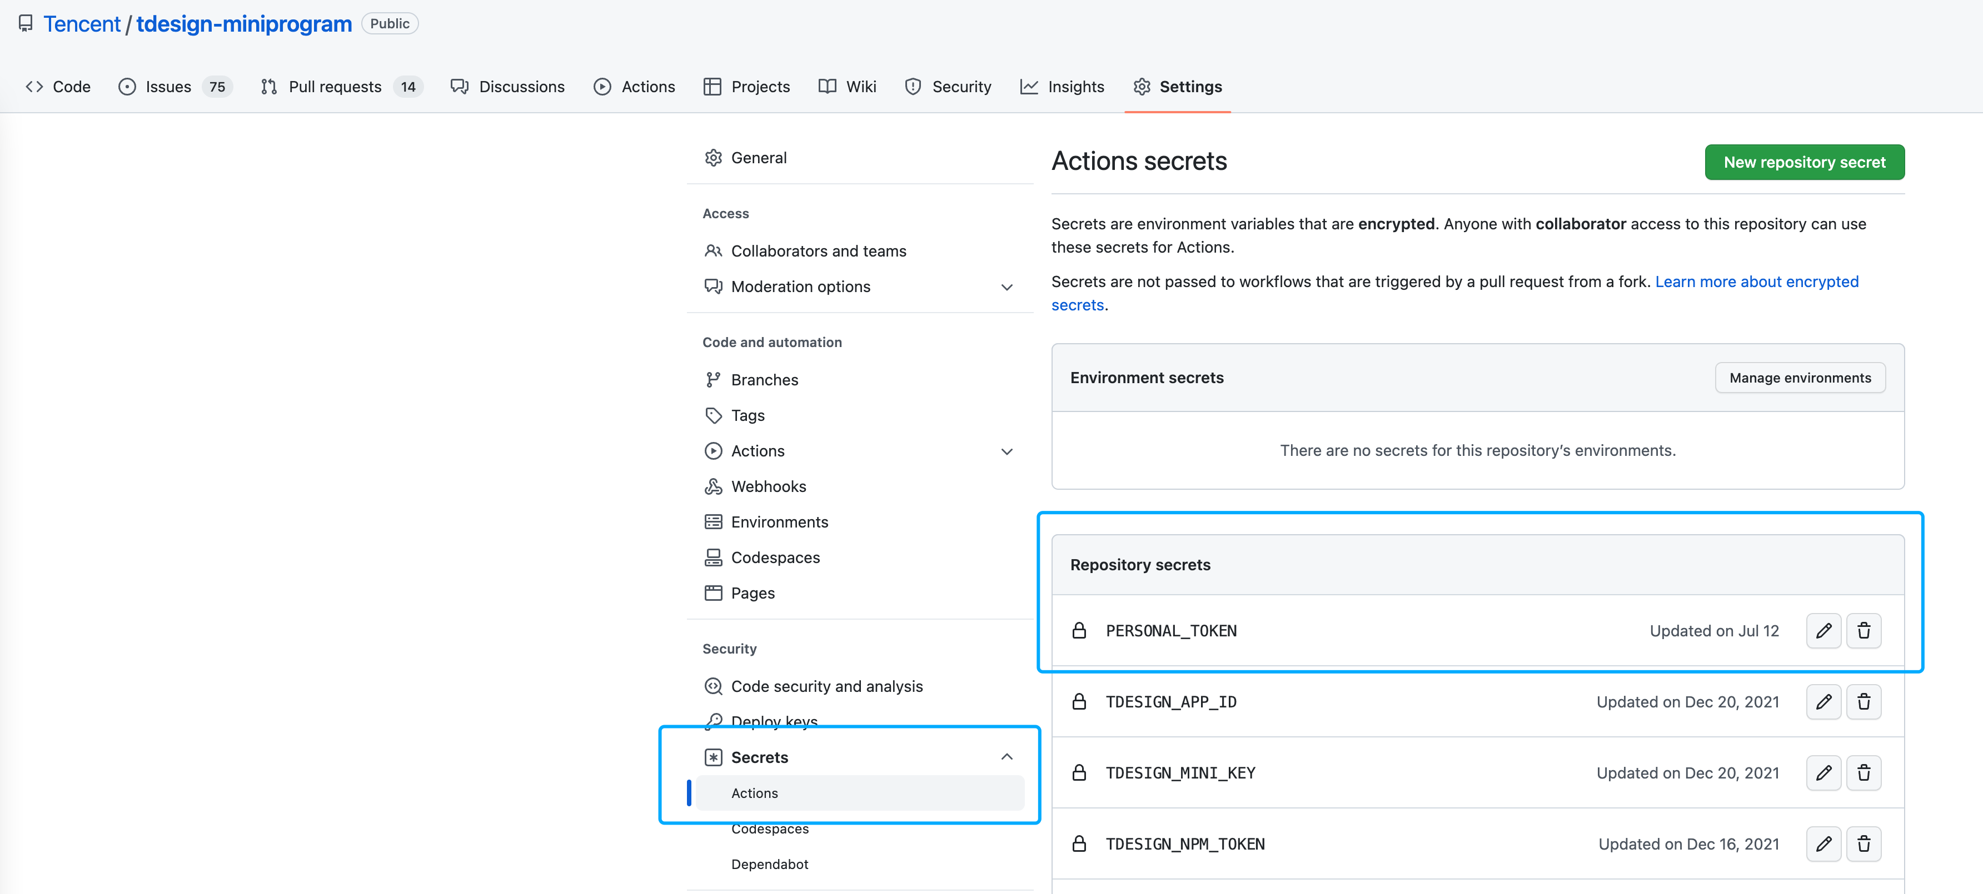
Task: Open Environments settings
Action: 860,523
